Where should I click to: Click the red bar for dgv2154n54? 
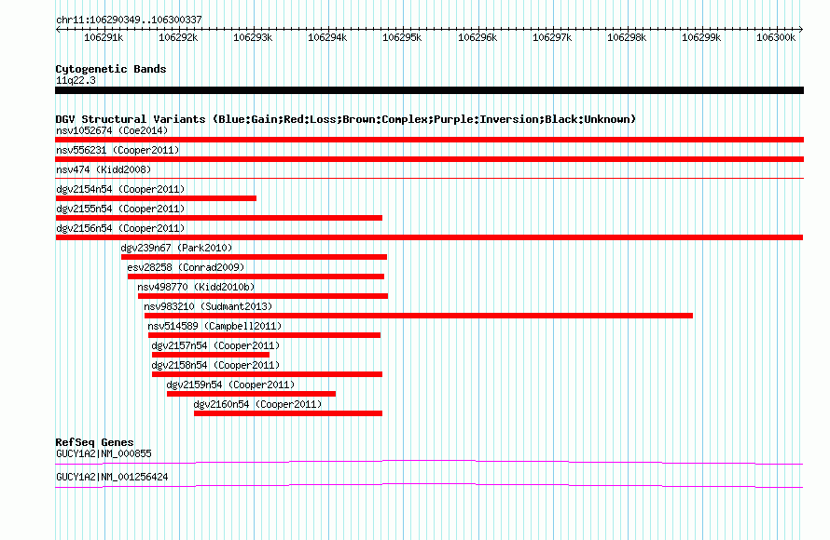point(156,198)
